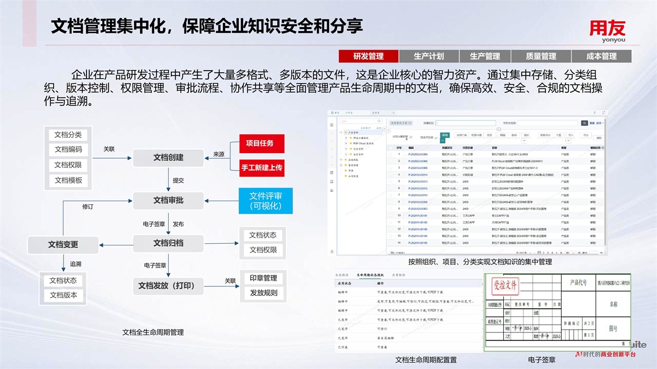Toggle the 只显示最新版本 checkbox
The width and height of the screenshot is (657, 369).
(x=411, y=137)
